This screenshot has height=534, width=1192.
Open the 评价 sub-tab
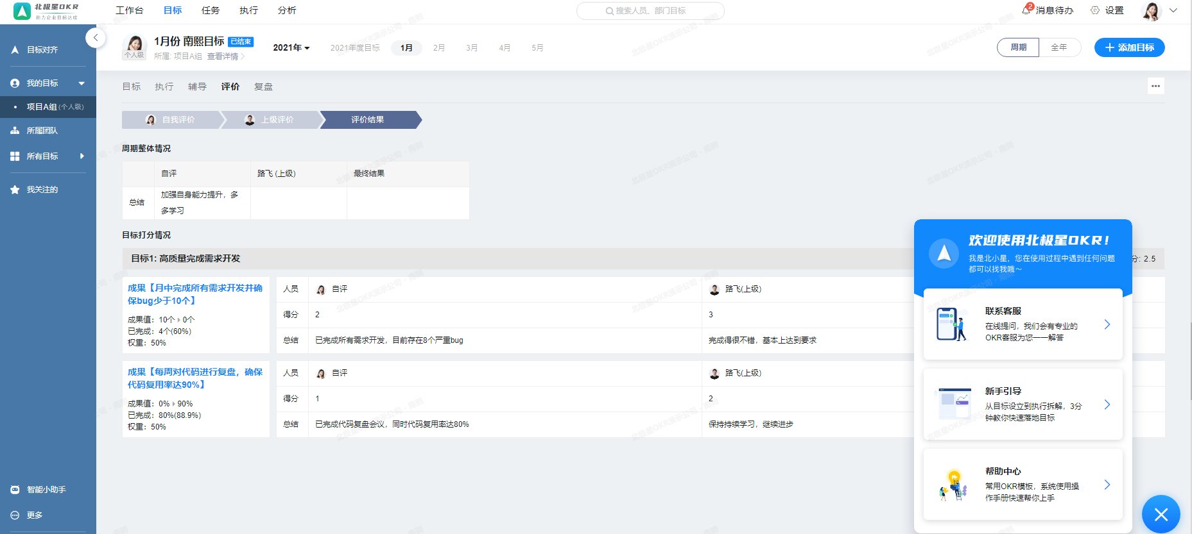230,87
